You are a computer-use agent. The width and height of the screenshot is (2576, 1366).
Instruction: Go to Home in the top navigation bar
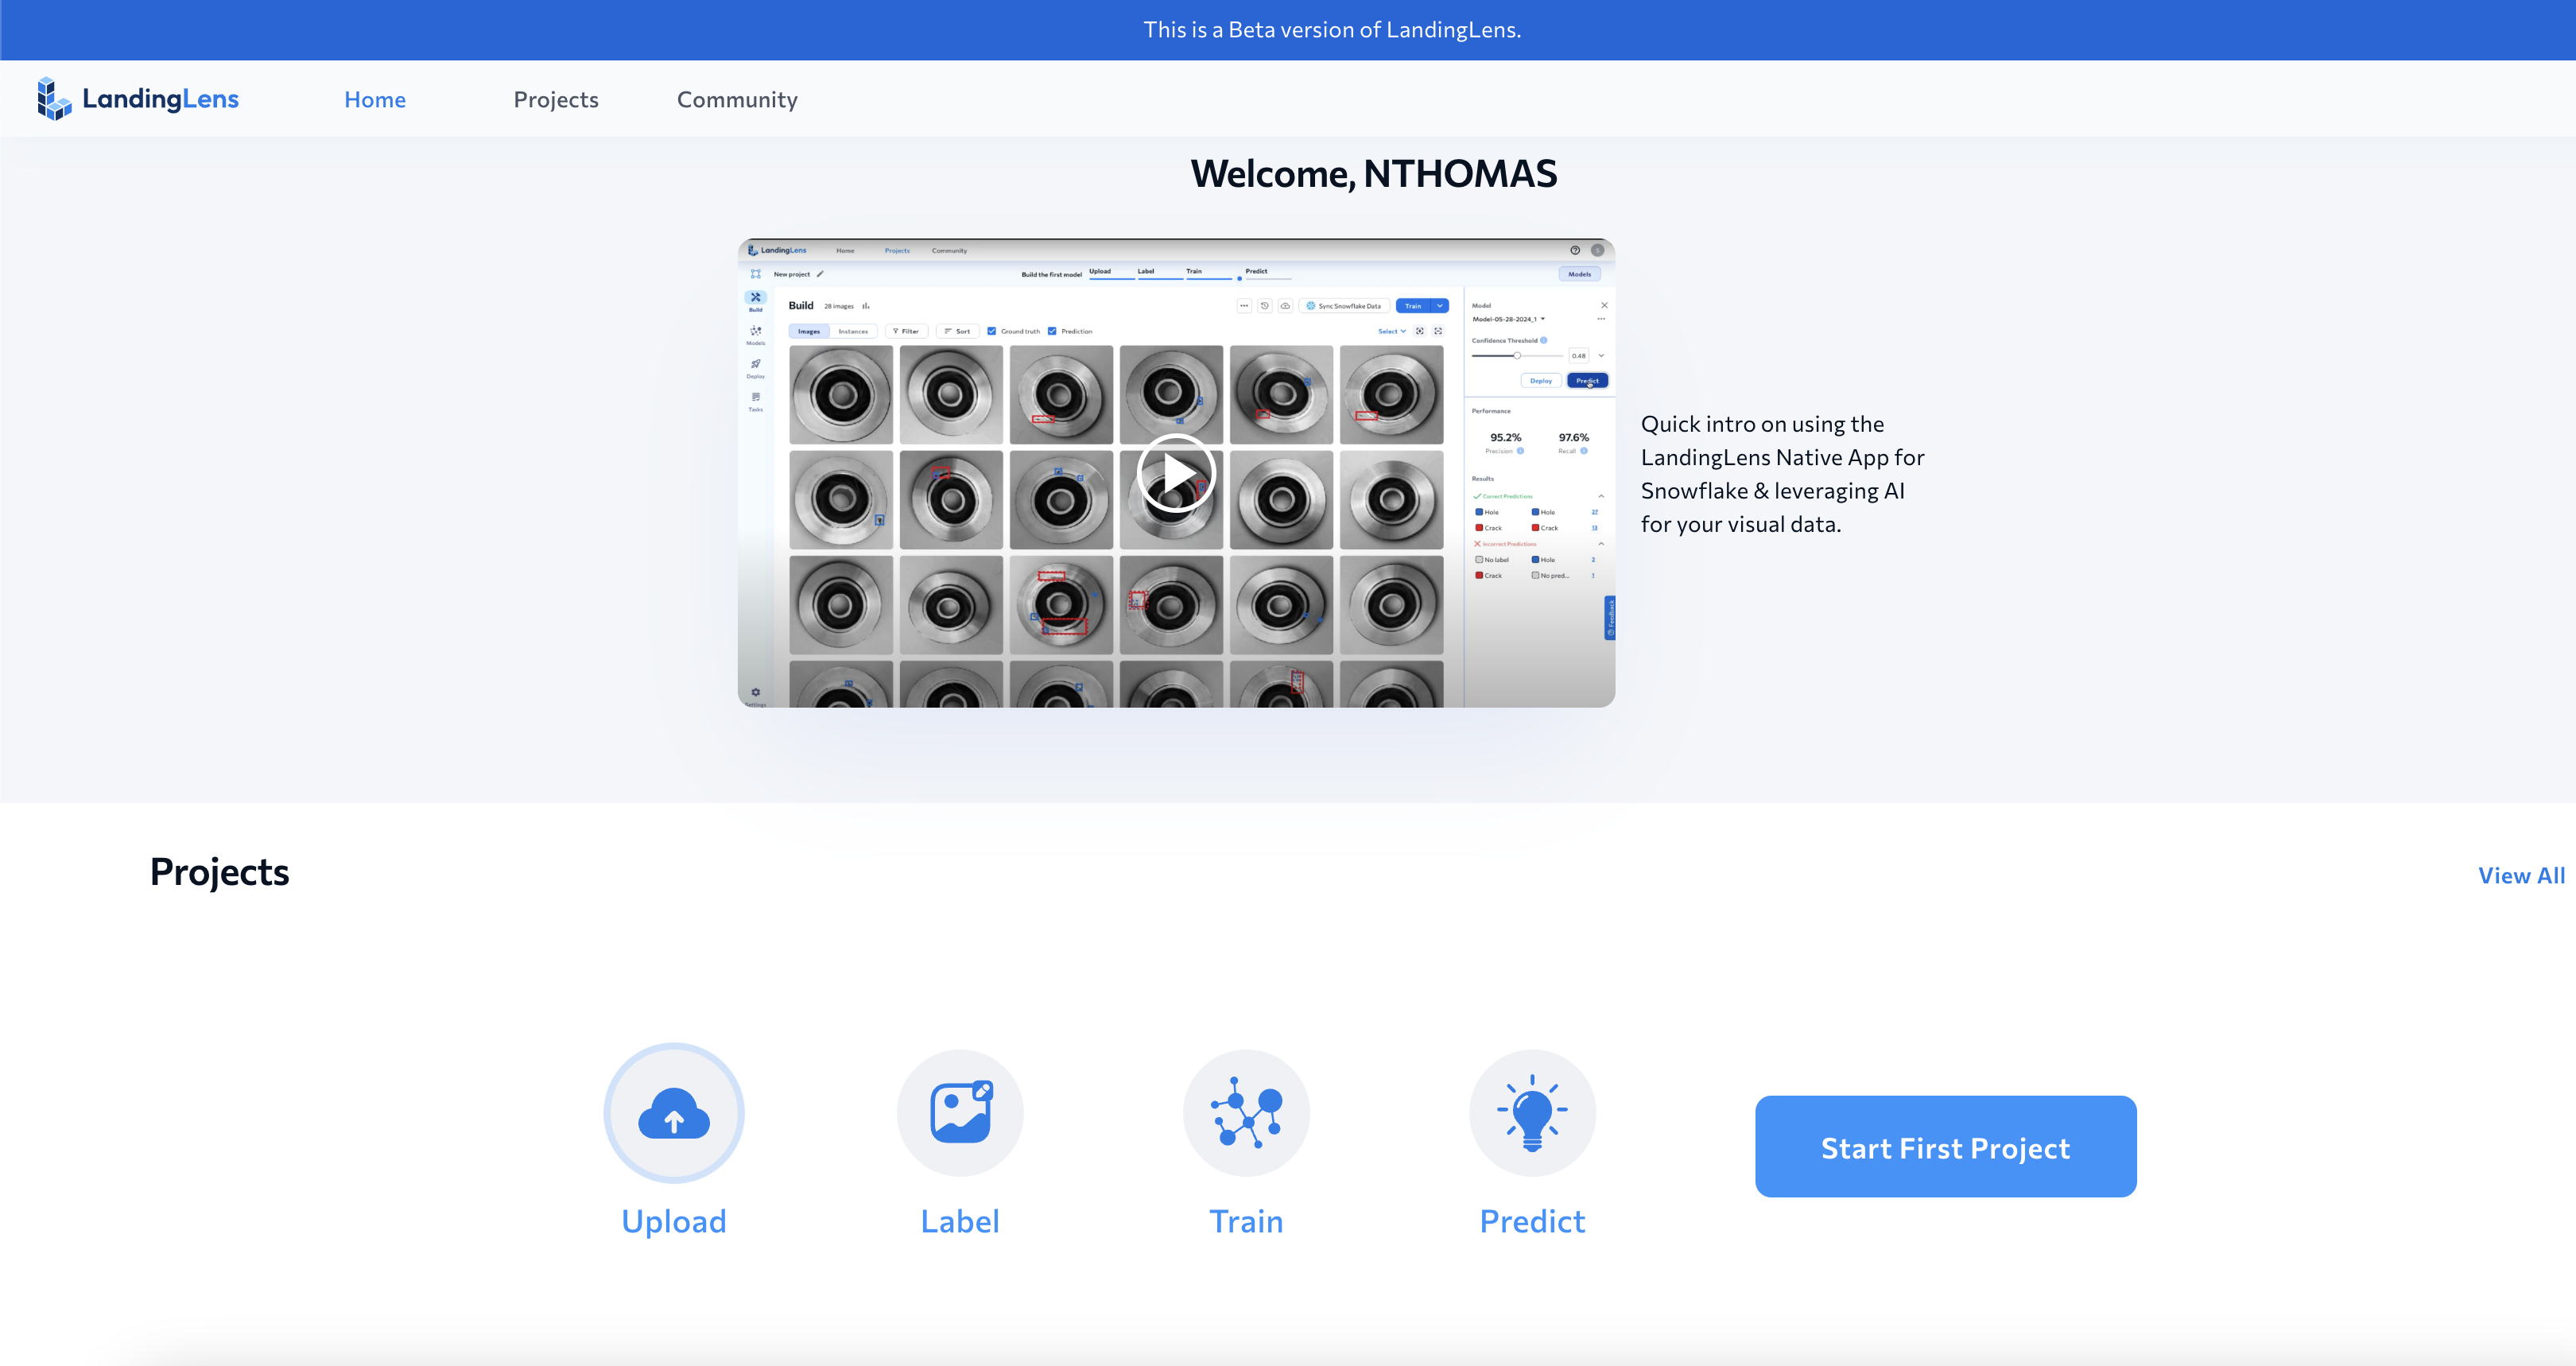(375, 99)
